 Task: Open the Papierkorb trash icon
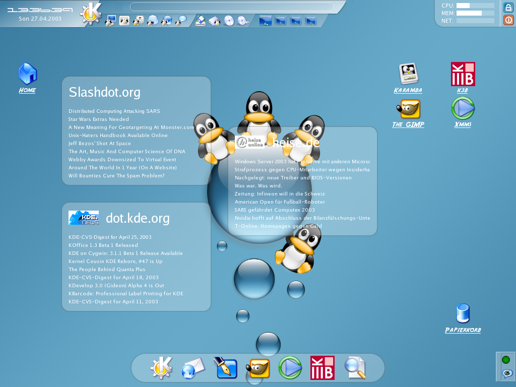click(463, 318)
